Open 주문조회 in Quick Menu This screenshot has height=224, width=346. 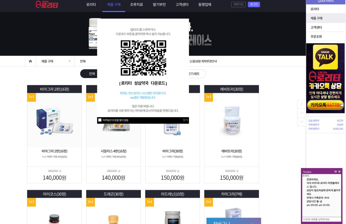(316, 36)
